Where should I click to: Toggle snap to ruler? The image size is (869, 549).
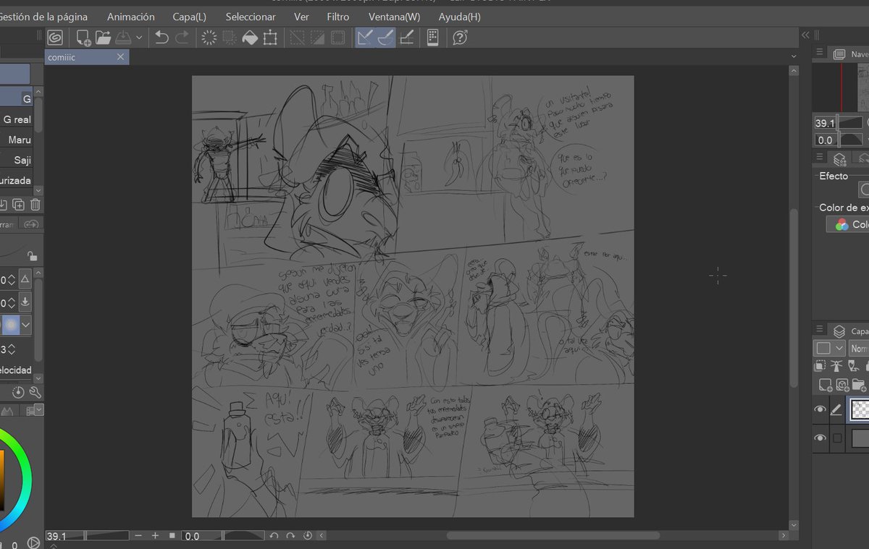pyautogui.click(x=365, y=38)
